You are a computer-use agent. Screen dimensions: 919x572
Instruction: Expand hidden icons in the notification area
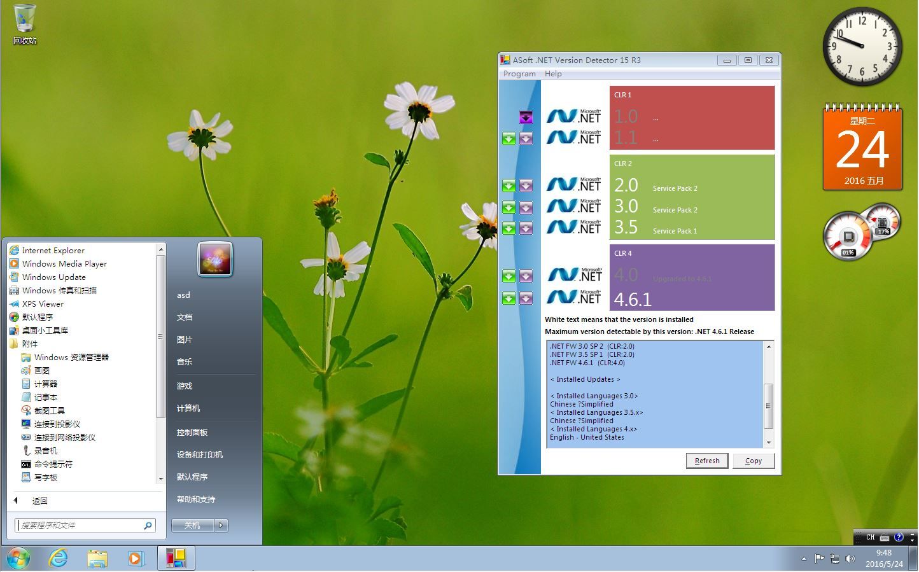coord(804,558)
